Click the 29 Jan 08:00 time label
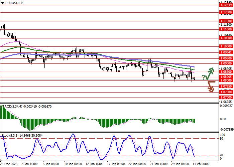234x167 pixels. (180, 164)
